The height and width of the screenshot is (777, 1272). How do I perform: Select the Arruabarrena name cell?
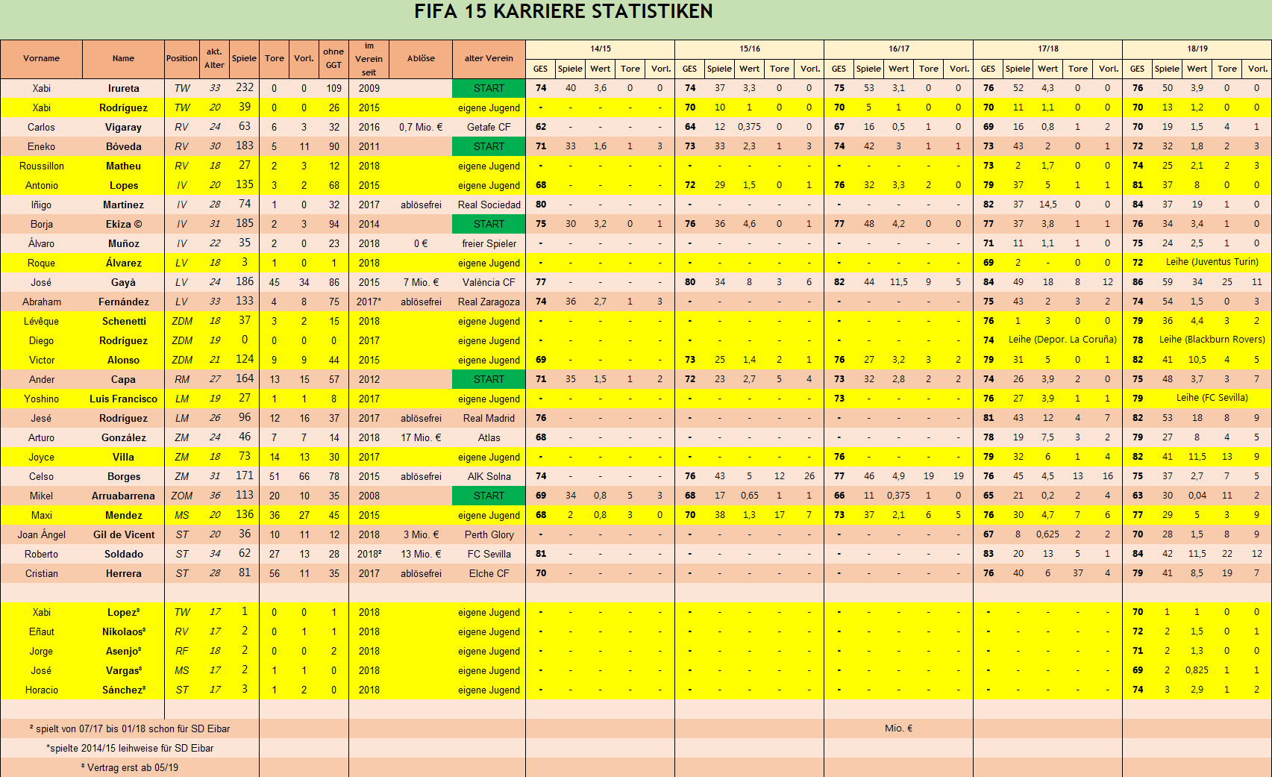[124, 496]
